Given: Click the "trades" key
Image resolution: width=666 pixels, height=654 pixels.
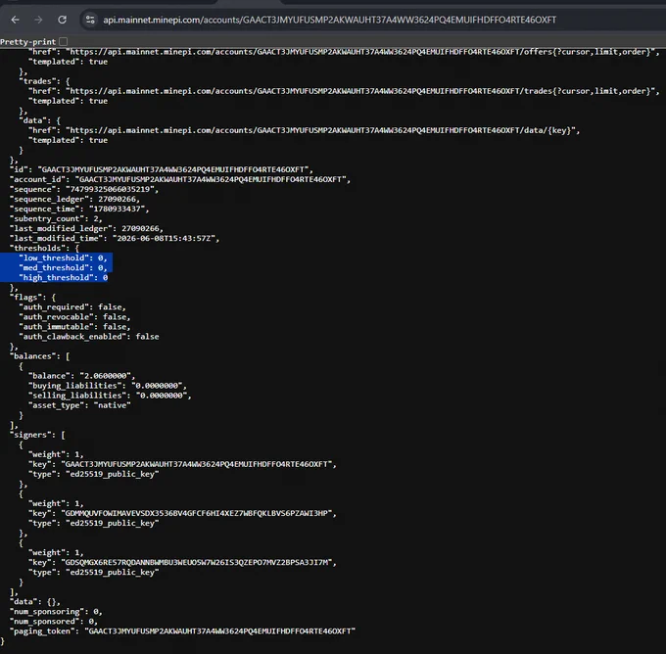Looking at the screenshot, I should coord(39,81).
